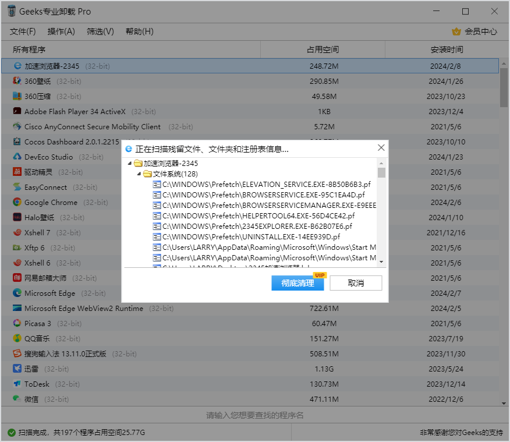Select the 搜狗输入法 13.11.0正式版 row
Viewport: 510px width, 442px height.
[250, 353]
